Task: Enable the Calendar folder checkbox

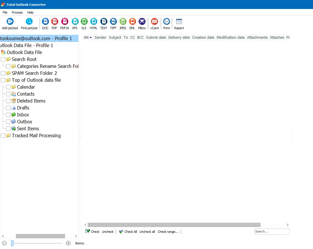Action: click(8, 87)
